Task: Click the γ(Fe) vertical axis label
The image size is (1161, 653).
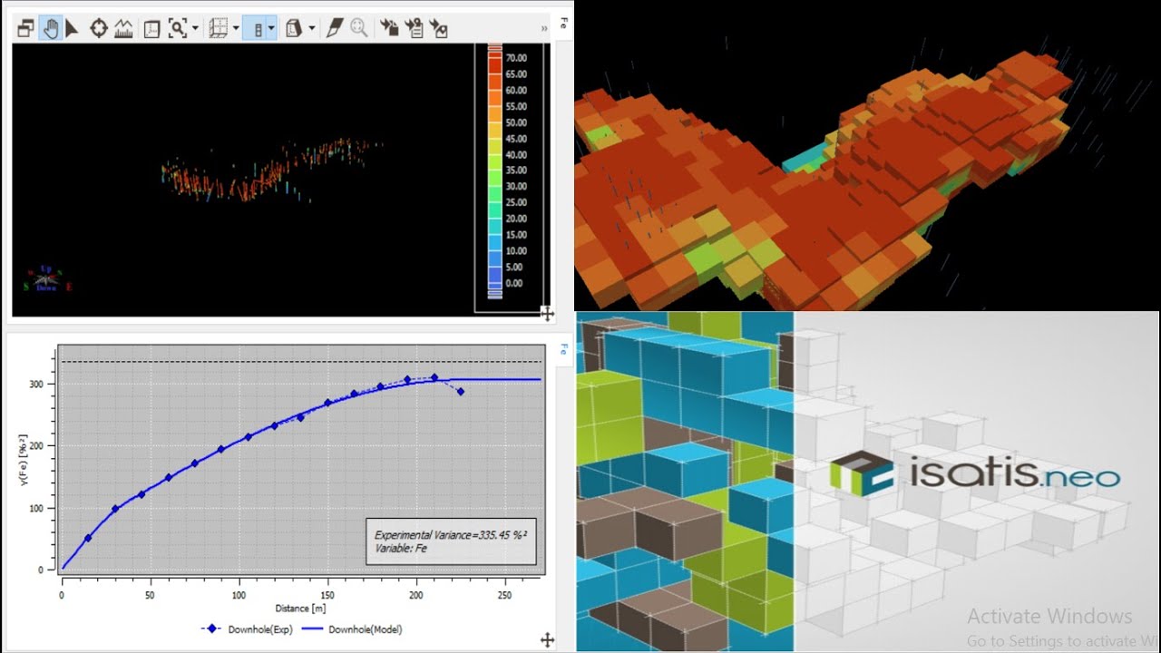Action: pos(23,459)
